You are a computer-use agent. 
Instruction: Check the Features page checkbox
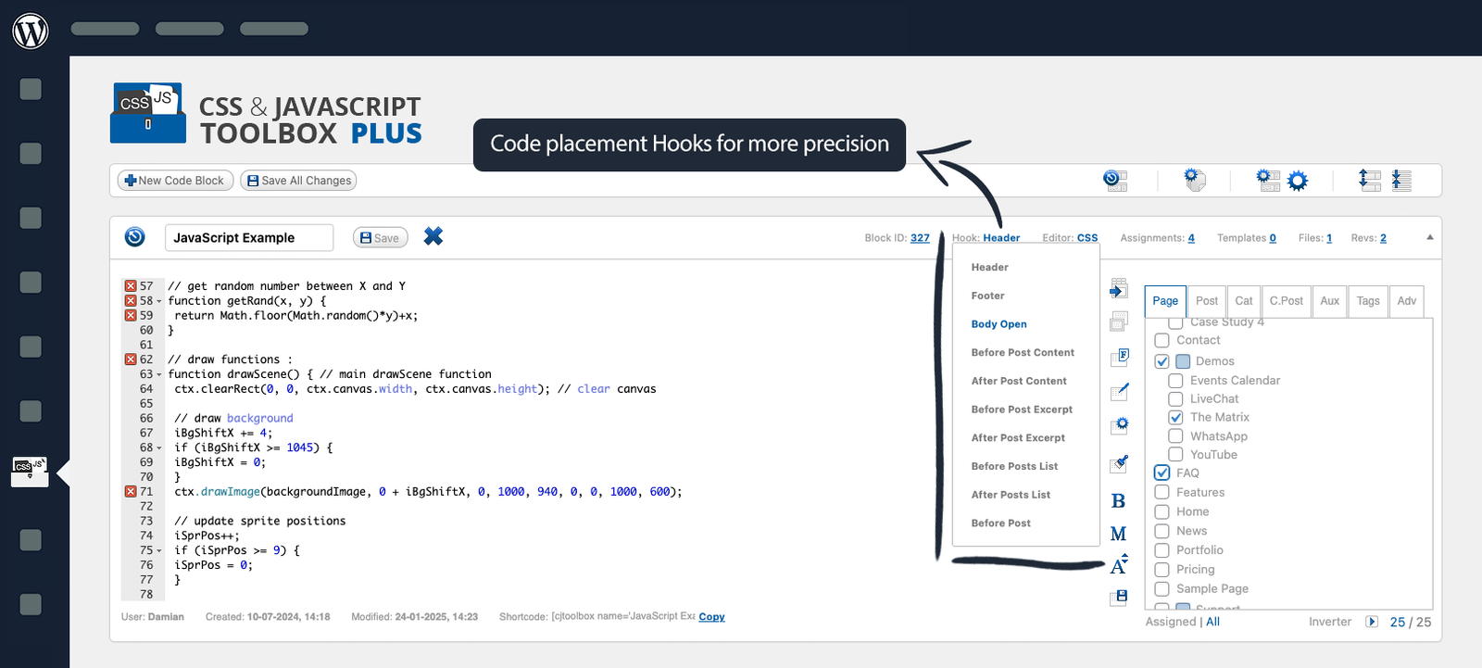coord(1162,493)
